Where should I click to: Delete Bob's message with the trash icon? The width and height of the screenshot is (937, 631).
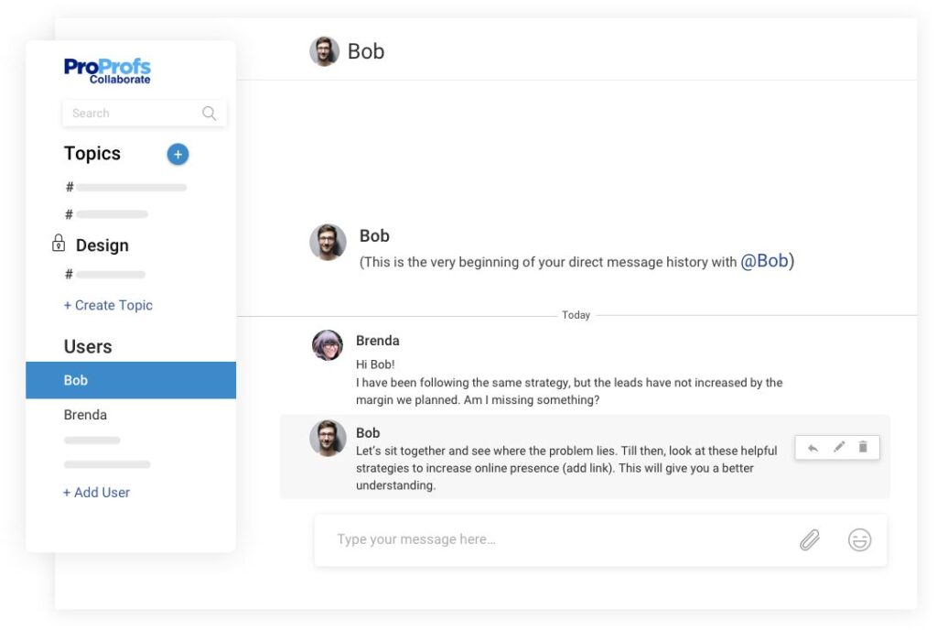(x=863, y=447)
